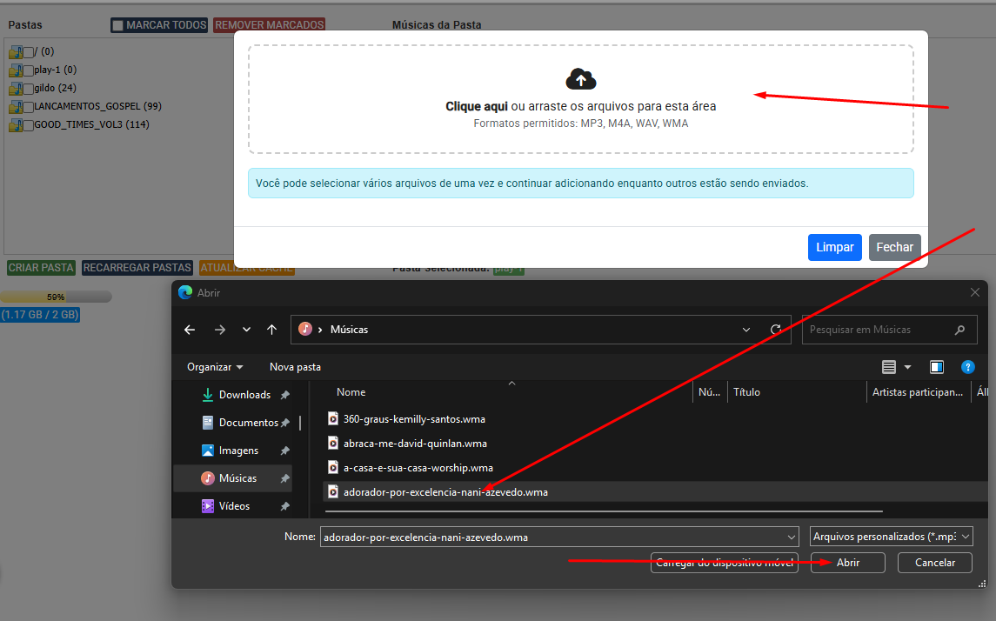
Task: Click the back arrow in file dialog
Action: [190, 330]
